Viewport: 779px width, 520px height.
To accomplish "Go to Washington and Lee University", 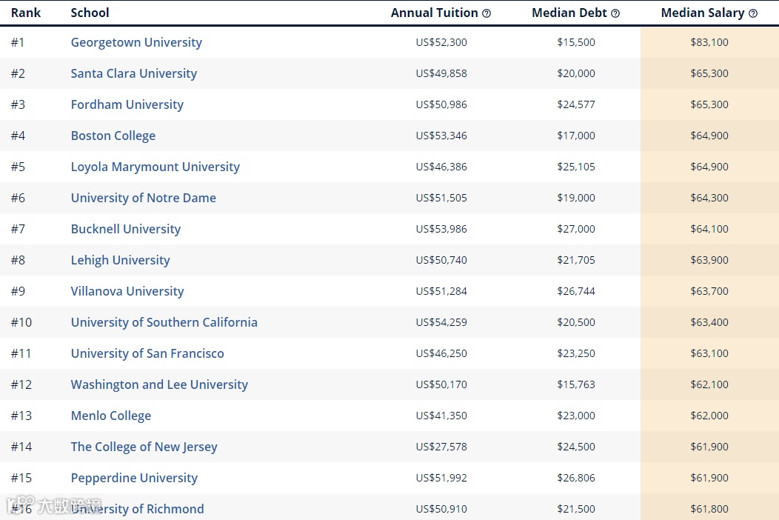I will point(159,384).
